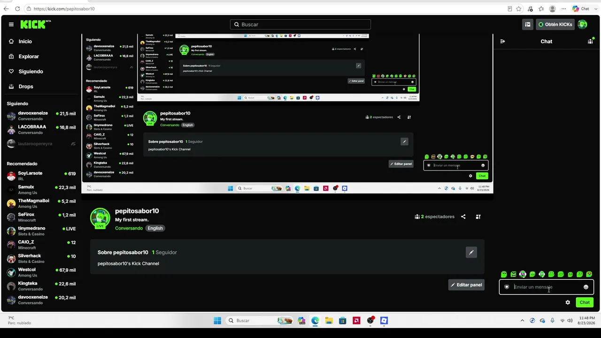
Task: Open Samulx recommended channel
Action: tap(41, 190)
